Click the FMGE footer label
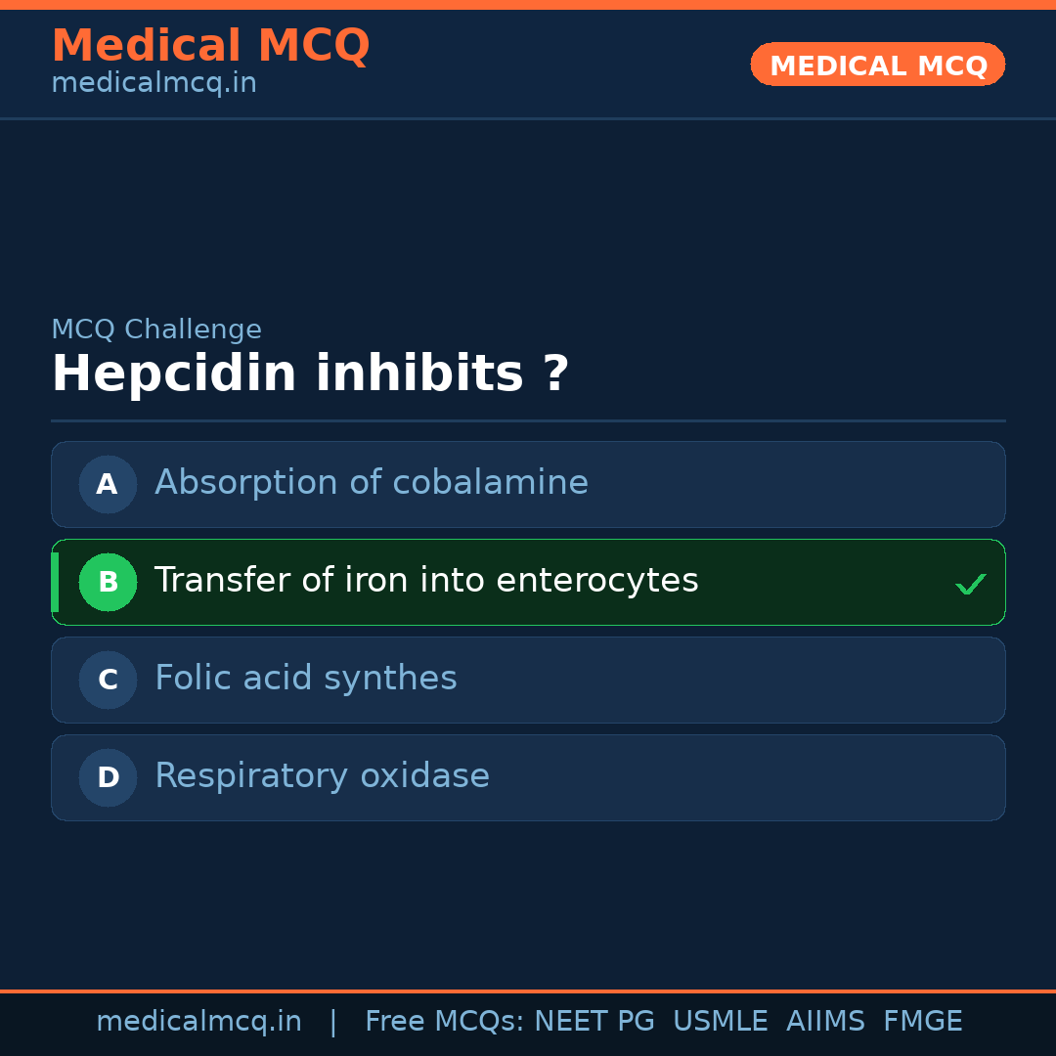The height and width of the screenshot is (1056, 1056). point(923,1022)
